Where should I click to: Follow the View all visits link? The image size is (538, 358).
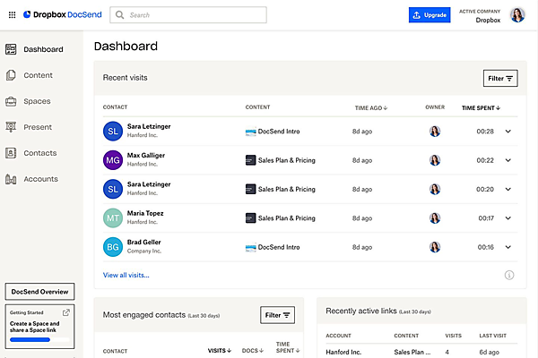click(126, 275)
